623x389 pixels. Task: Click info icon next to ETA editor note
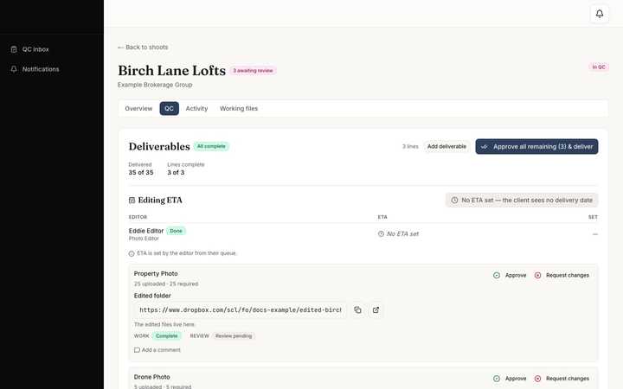click(132, 253)
